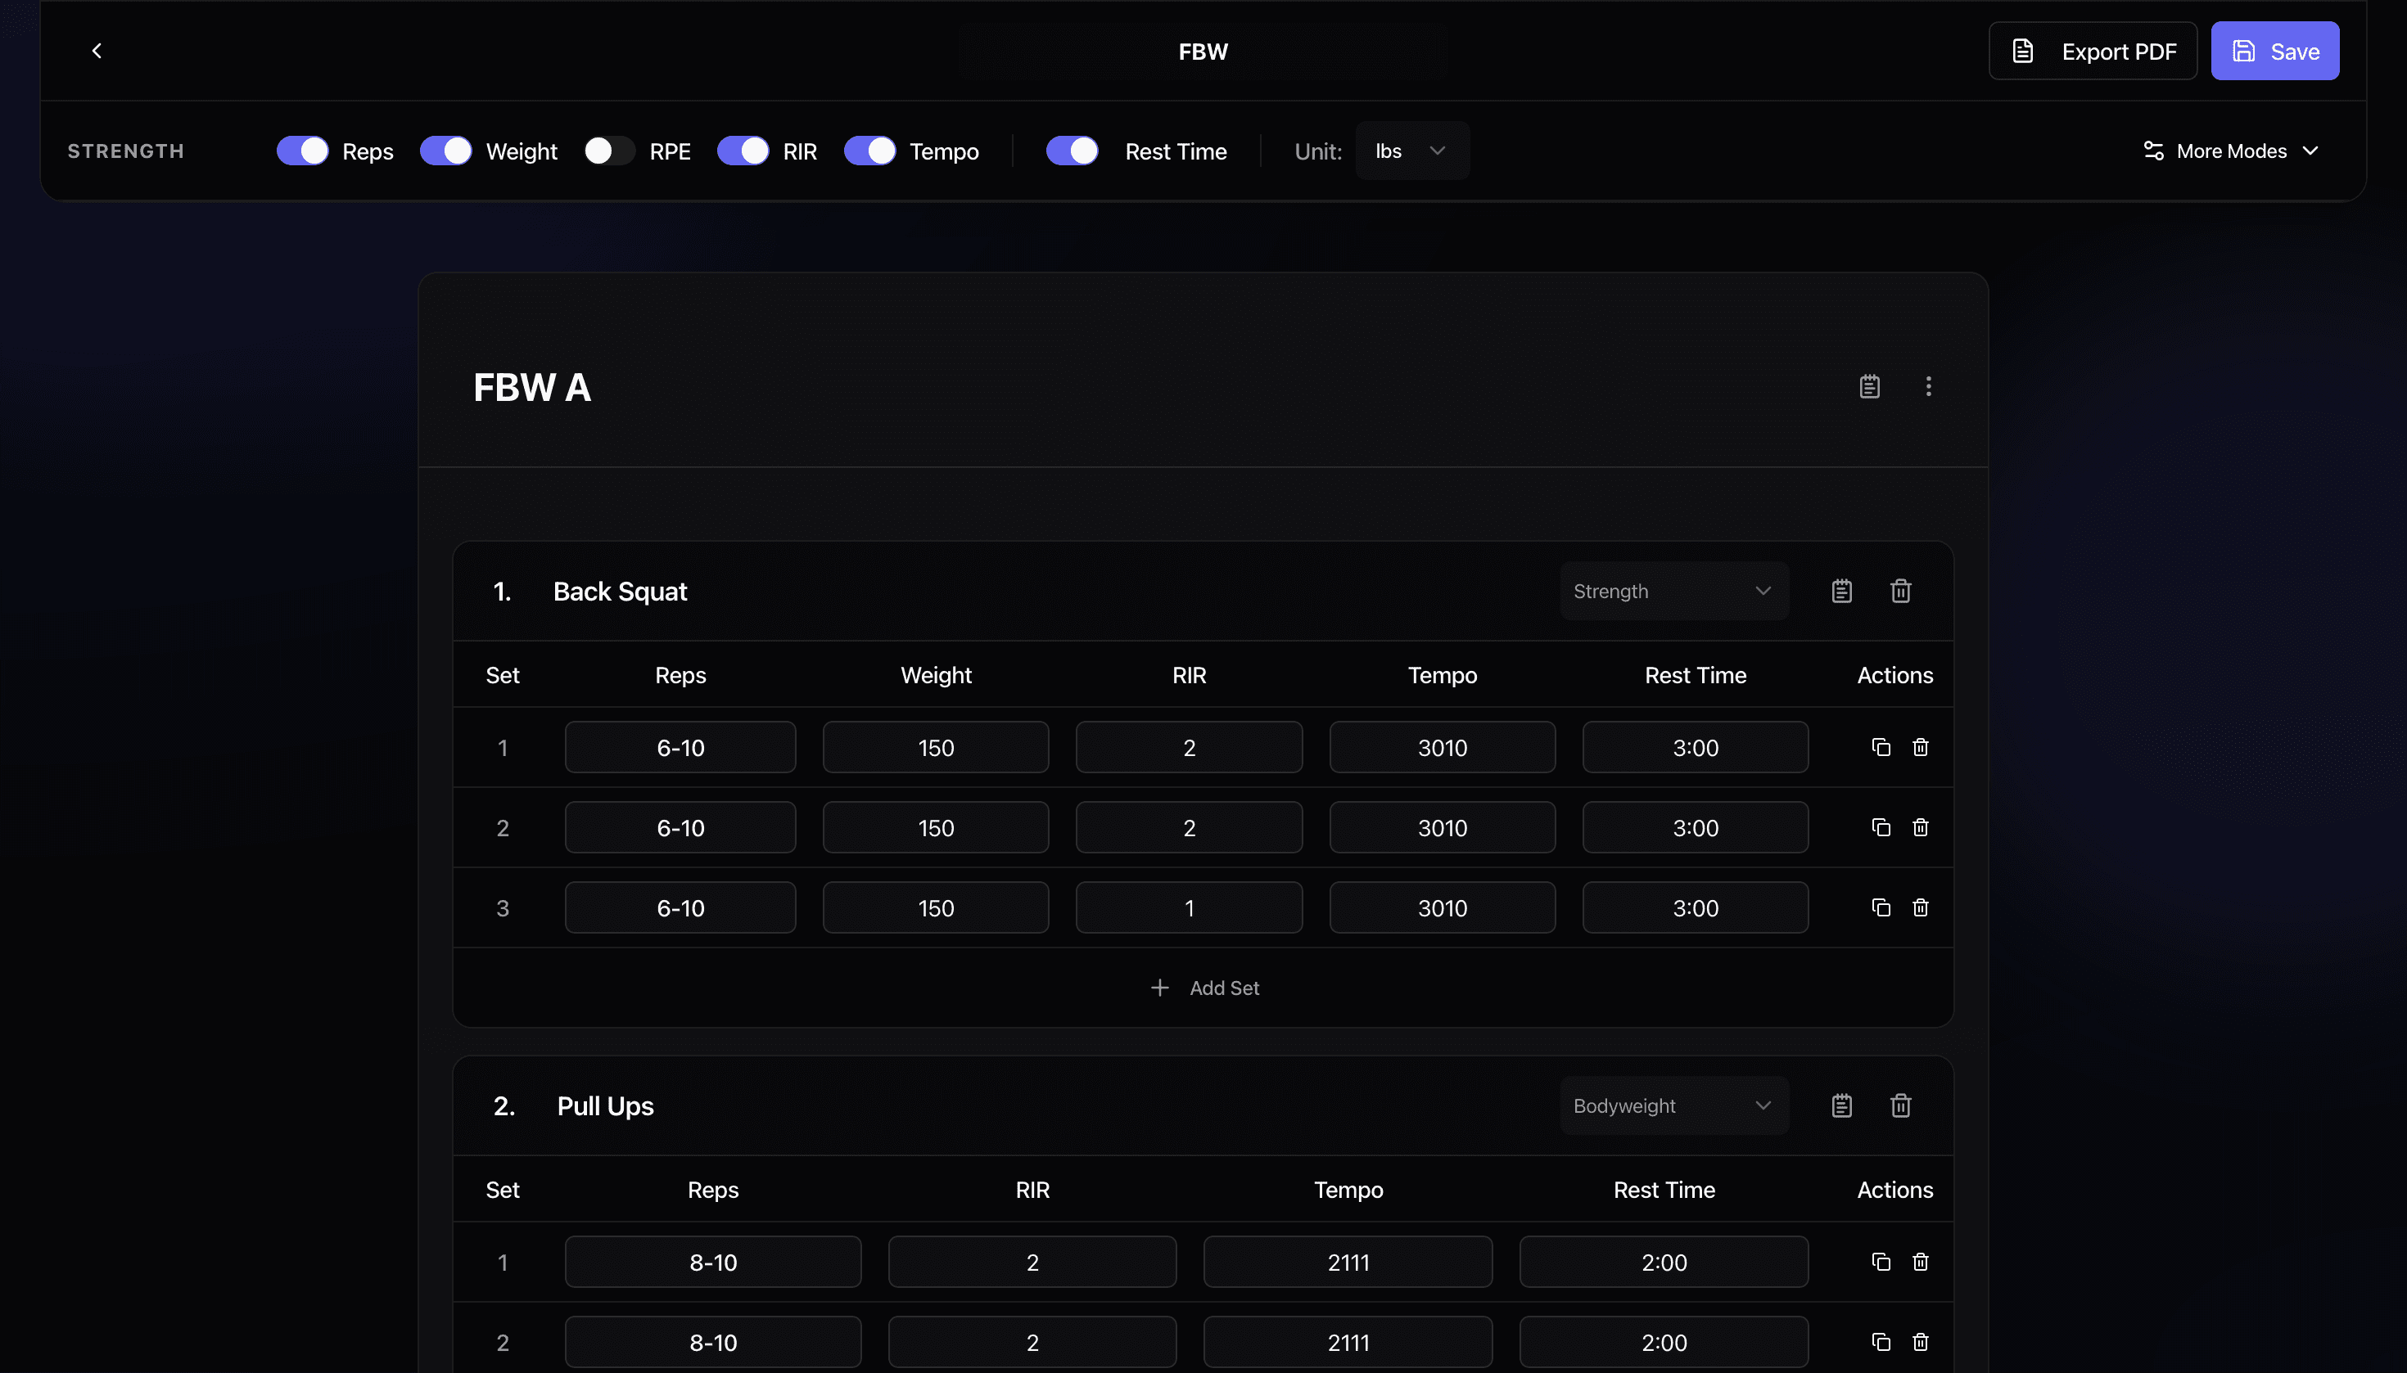This screenshot has width=2407, height=1373.
Task: Toggle the Rest Time switch
Action: pos(1072,151)
